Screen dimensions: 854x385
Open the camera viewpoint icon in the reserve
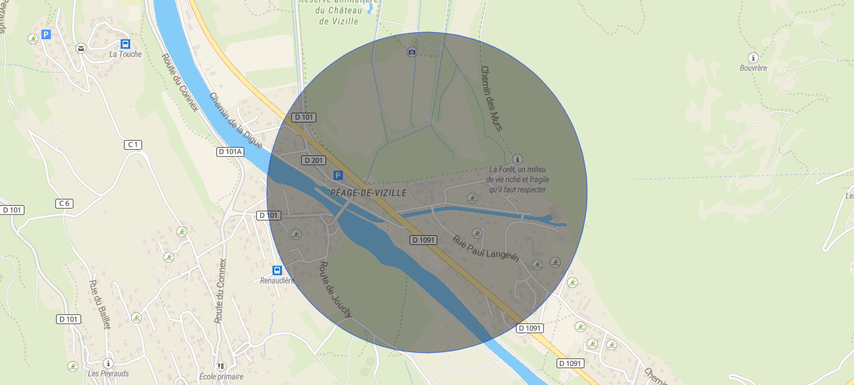click(x=412, y=52)
